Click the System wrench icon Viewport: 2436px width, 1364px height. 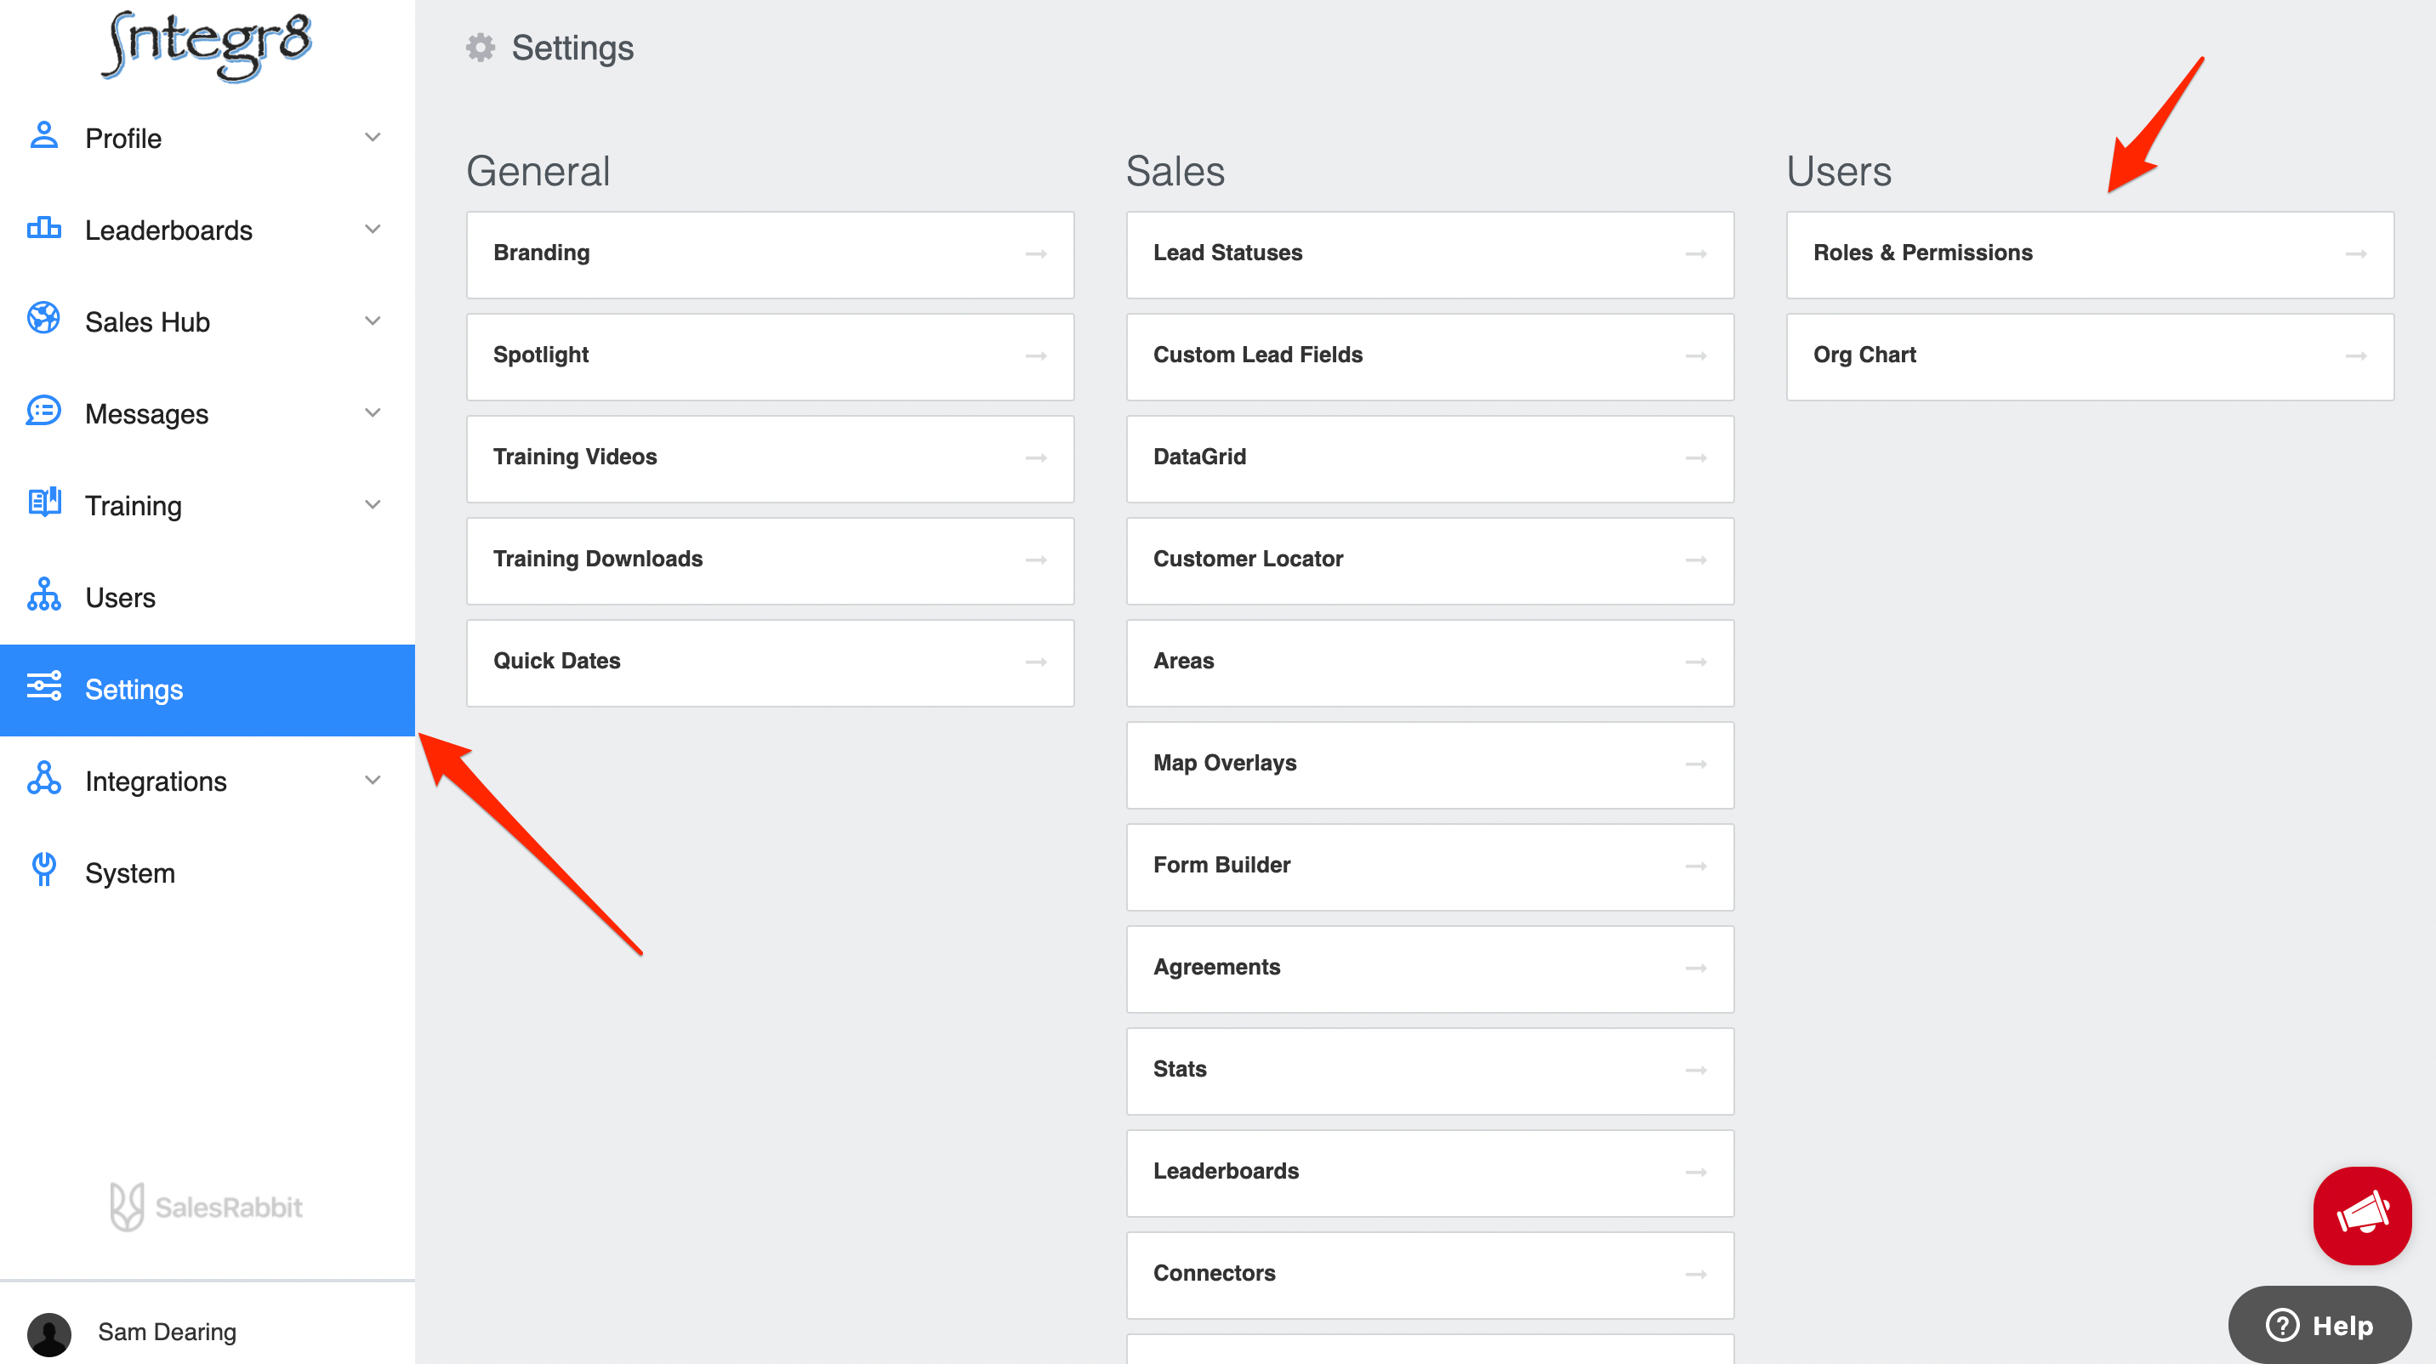click(43, 870)
